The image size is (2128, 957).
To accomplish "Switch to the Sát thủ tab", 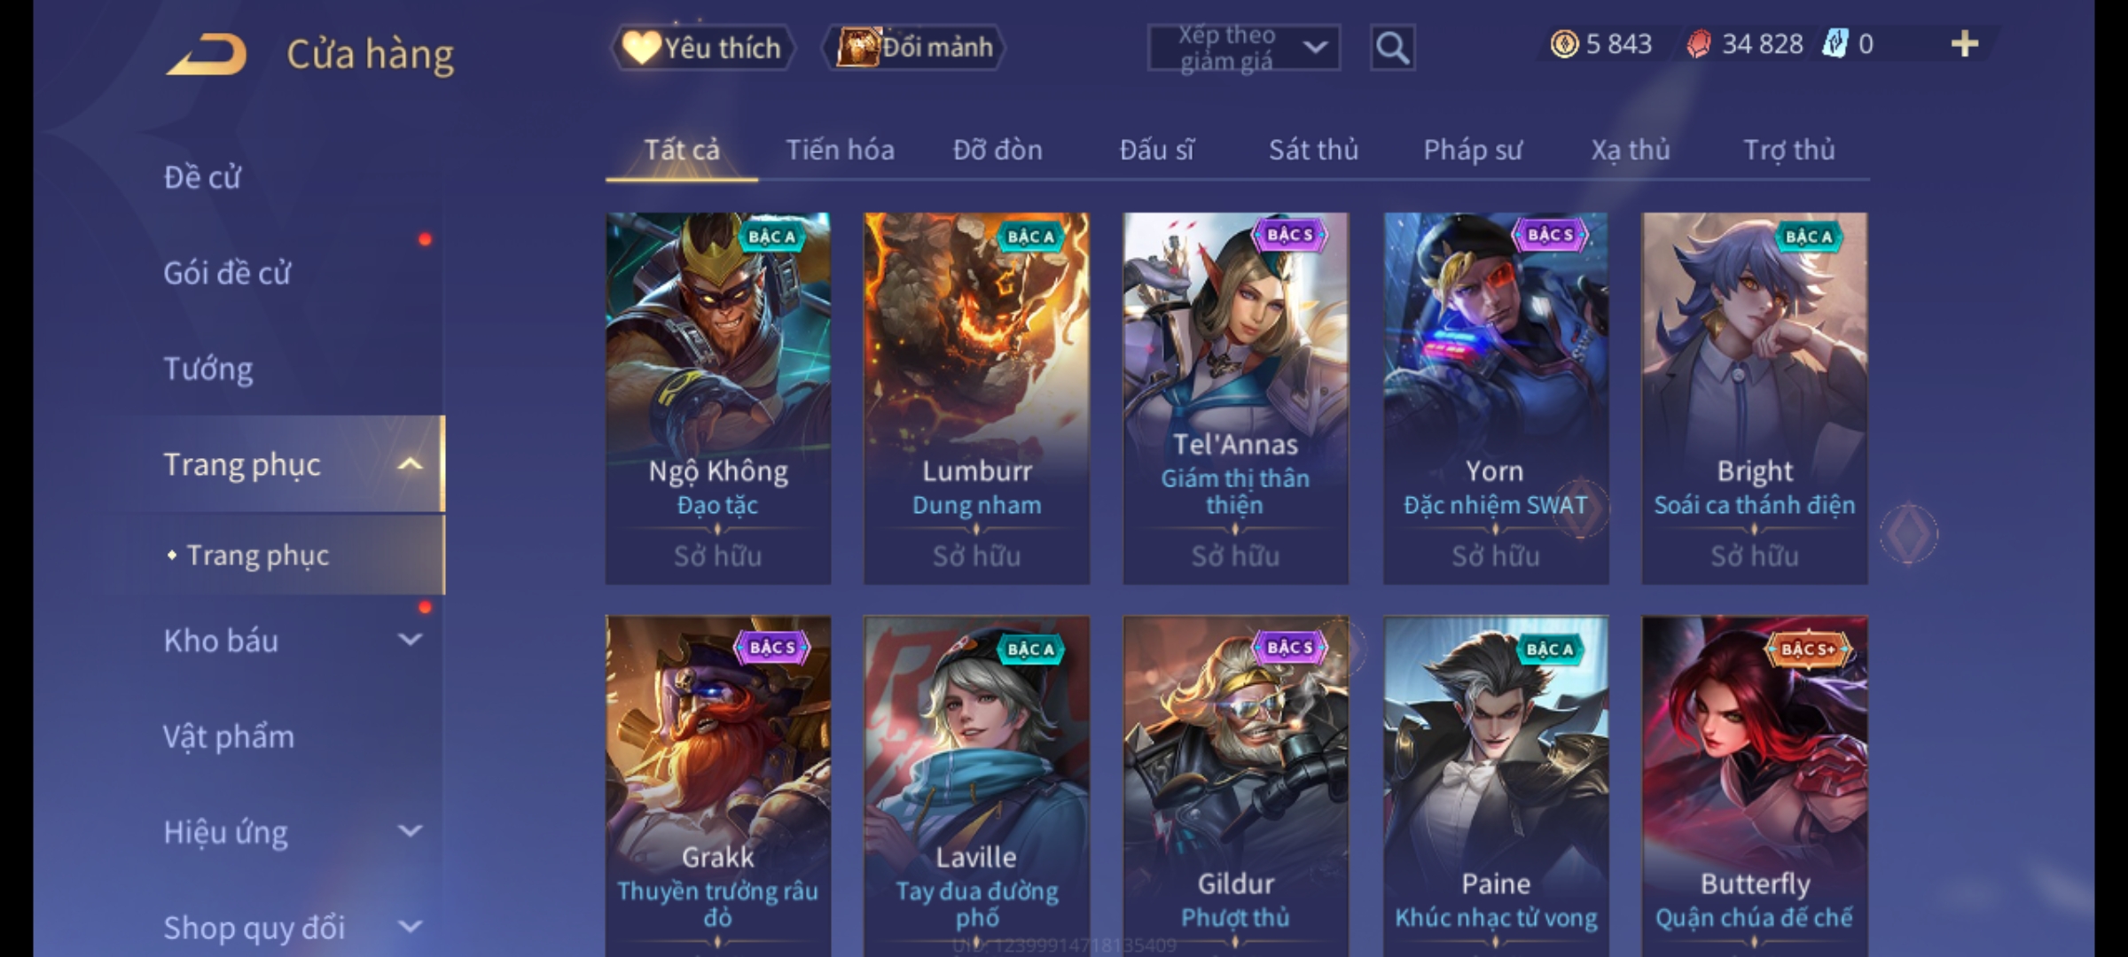I will [1313, 151].
